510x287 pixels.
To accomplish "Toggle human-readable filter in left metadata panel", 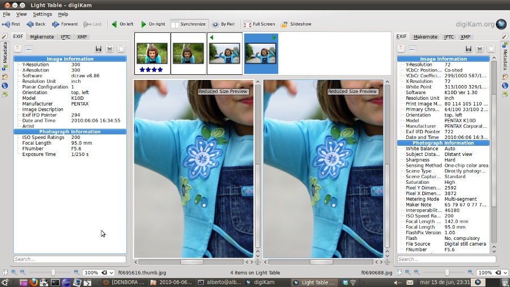I will pyautogui.click(x=18, y=49).
